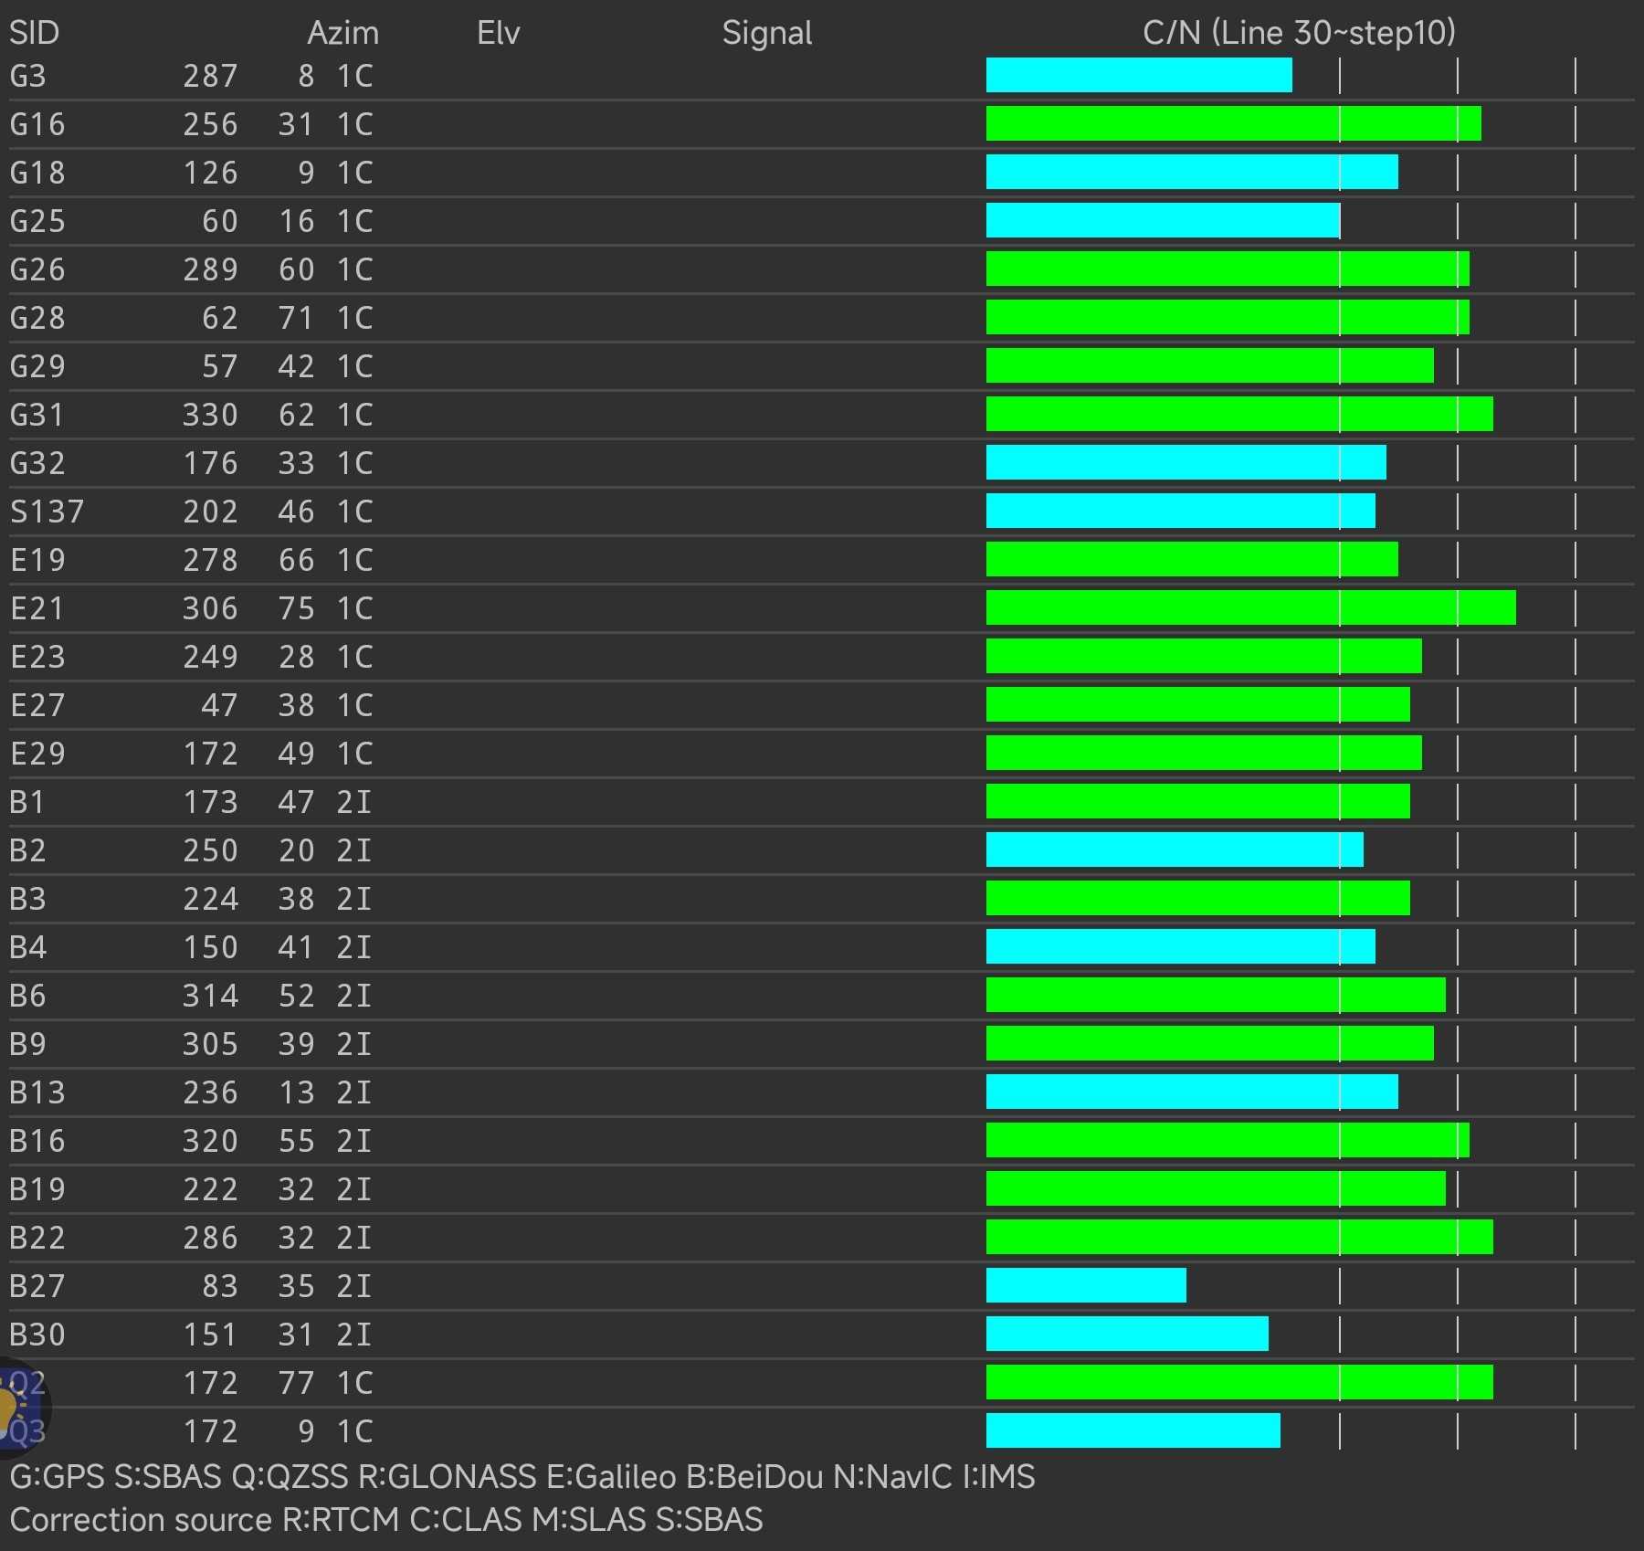Image resolution: width=1644 pixels, height=1551 pixels.
Task: Select BeiDou satellite B16
Action: coord(37,1141)
